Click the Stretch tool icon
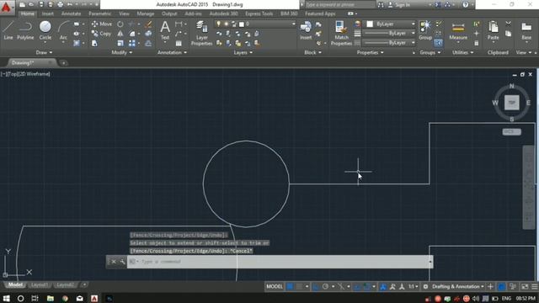 point(94,43)
